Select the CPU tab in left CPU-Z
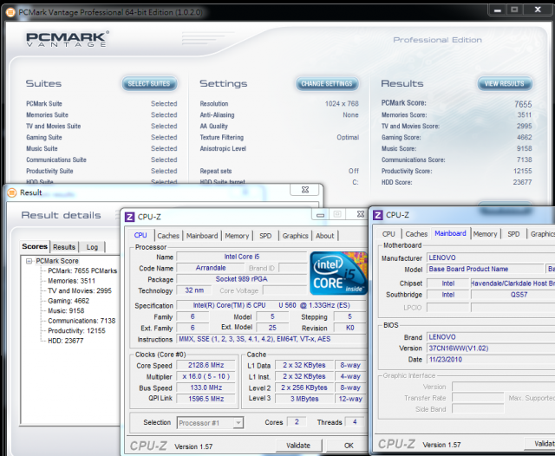The width and height of the screenshot is (555, 456). pos(140,235)
